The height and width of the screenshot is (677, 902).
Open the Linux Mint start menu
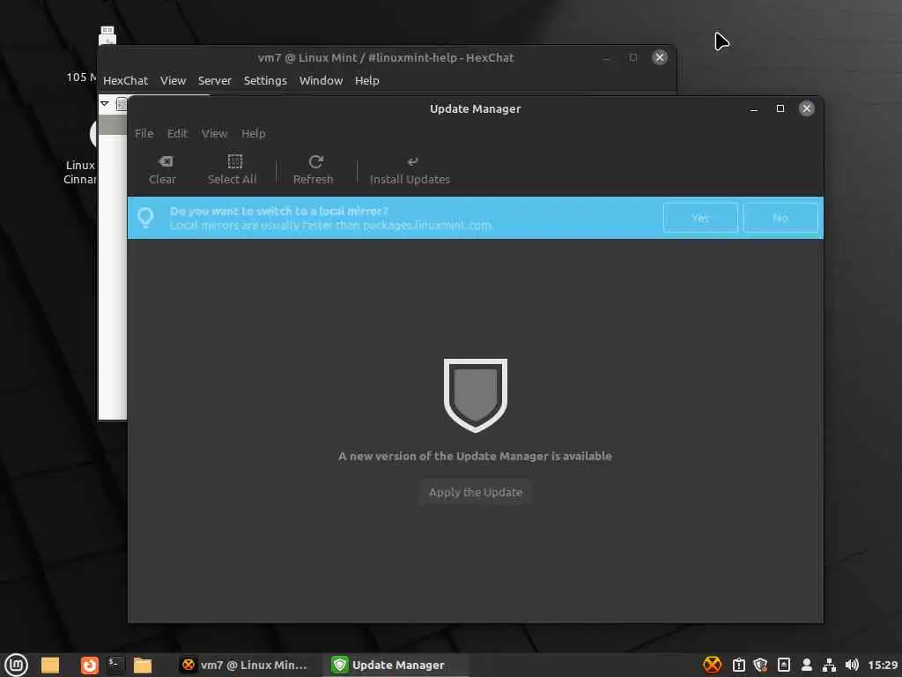[16, 665]
